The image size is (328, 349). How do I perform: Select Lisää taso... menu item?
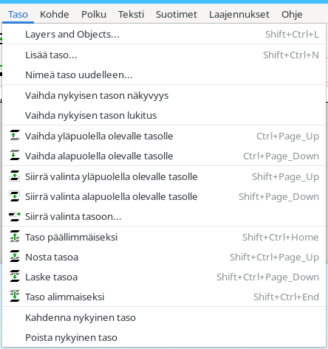click(x=164, y=55)
